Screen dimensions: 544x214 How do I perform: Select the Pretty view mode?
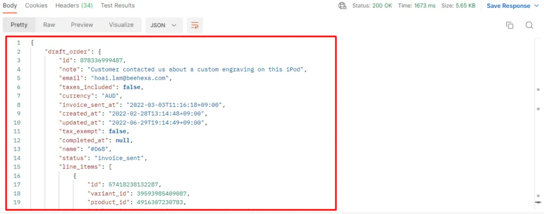pos(19,25)
